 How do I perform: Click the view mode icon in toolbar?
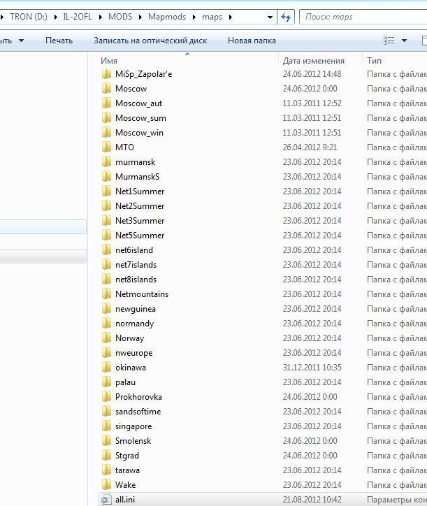389,41
